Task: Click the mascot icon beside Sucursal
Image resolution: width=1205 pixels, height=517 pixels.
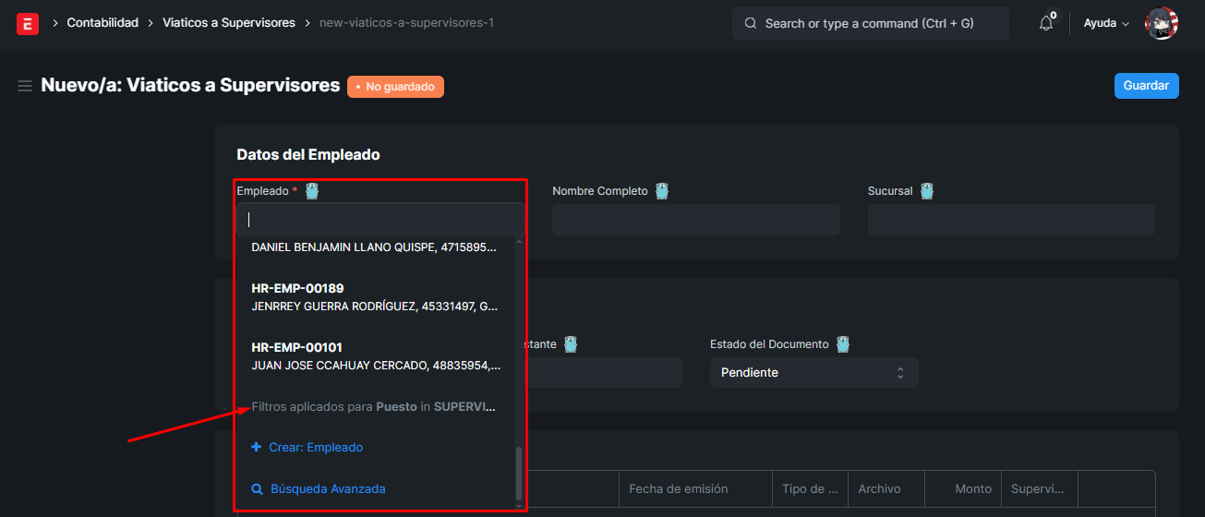Action: click(927, 191)
